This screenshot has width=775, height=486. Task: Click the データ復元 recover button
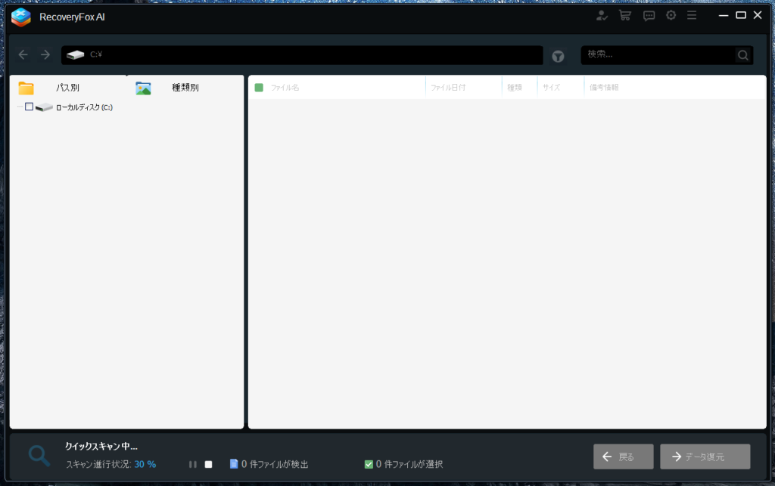tap(705, 457)
